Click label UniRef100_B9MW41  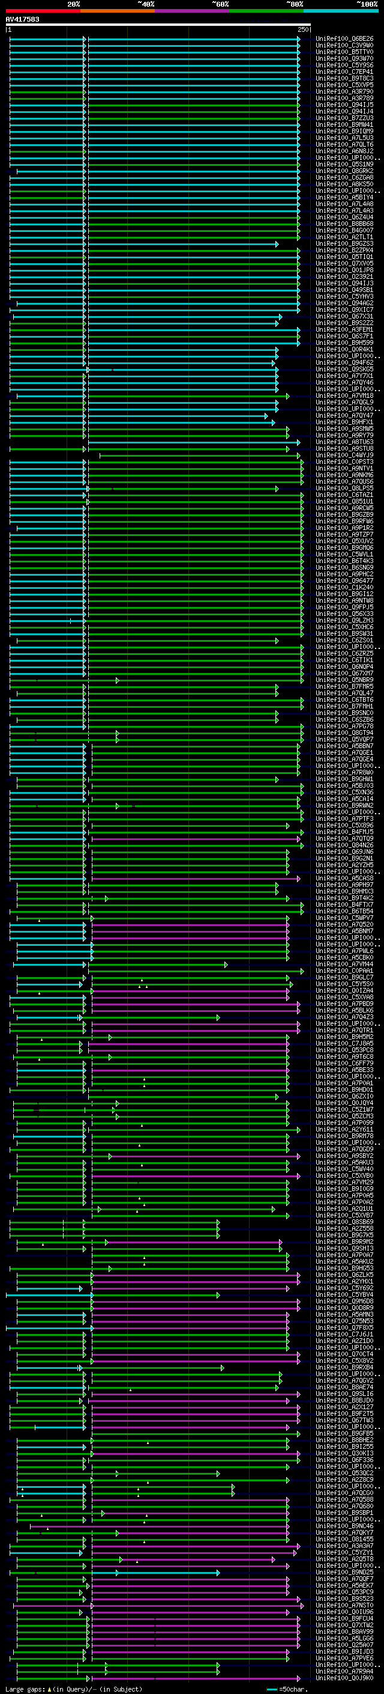click(344, 125)
